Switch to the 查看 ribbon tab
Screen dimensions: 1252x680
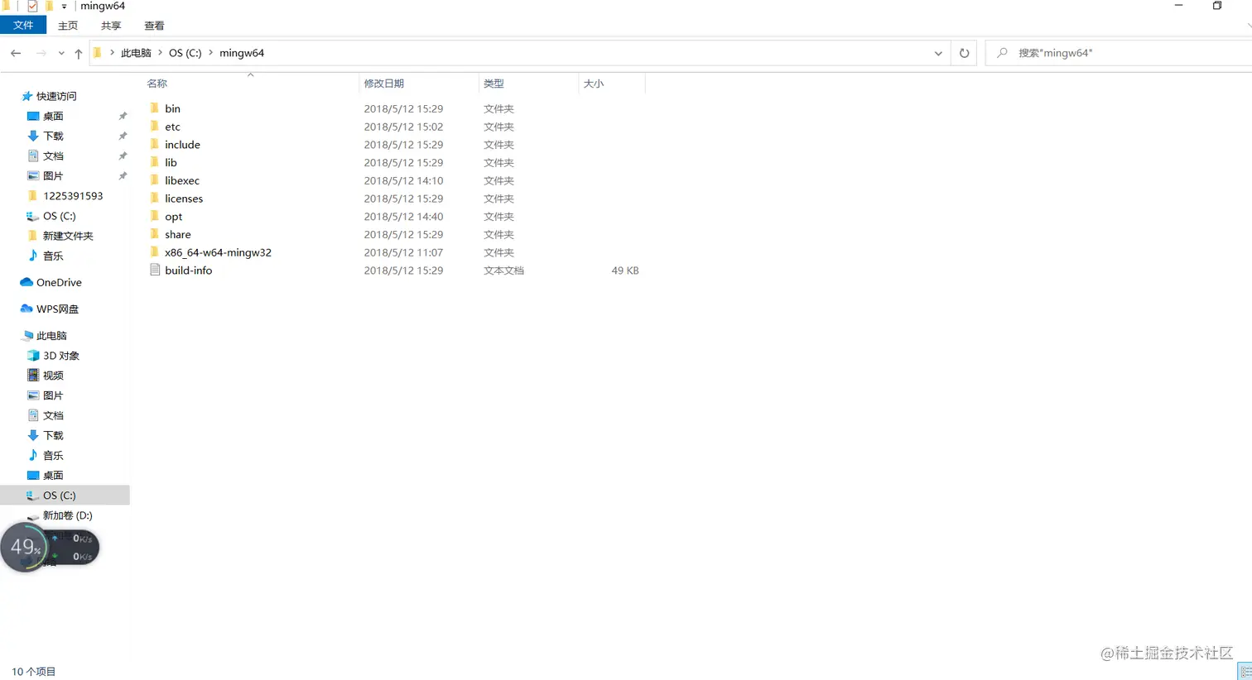pos(154,26)
